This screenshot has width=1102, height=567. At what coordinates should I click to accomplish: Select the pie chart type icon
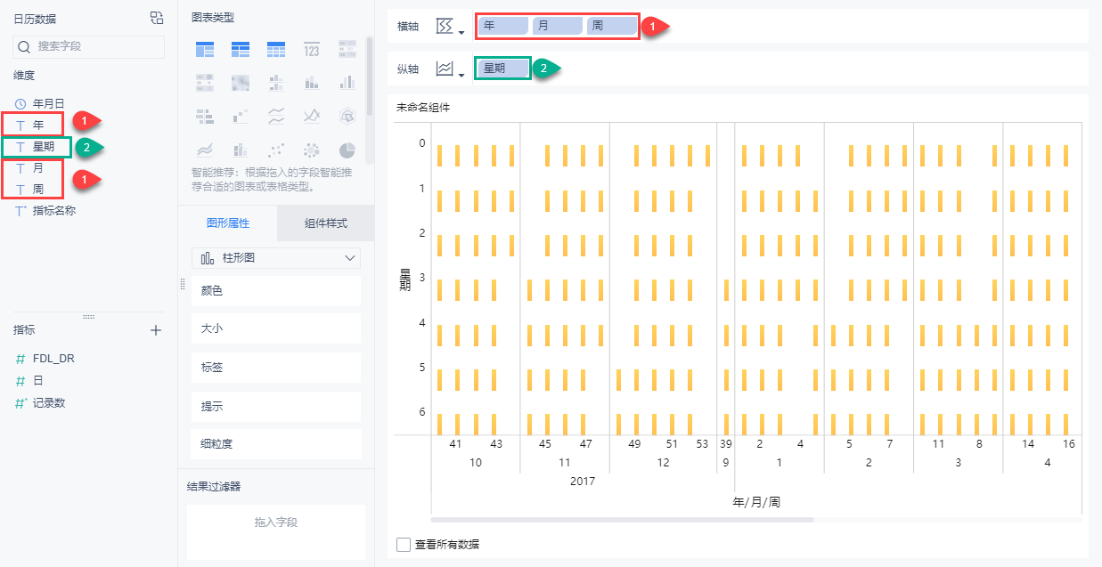[347, 150]
